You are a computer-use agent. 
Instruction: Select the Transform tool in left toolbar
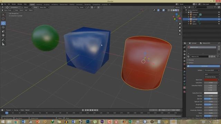click(x=3, y=35)
